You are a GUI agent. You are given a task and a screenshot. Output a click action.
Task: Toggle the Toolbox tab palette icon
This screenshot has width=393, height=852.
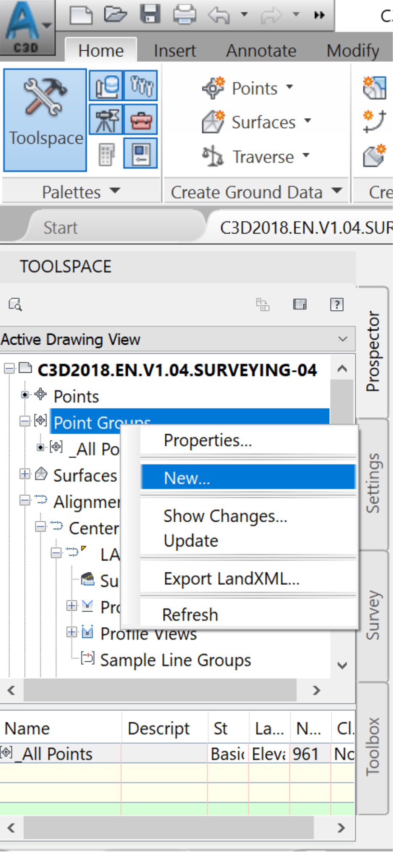tap(141, 120)
